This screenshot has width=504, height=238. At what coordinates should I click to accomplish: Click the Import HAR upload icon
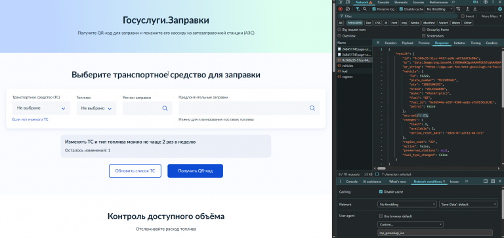click(468, 9)
